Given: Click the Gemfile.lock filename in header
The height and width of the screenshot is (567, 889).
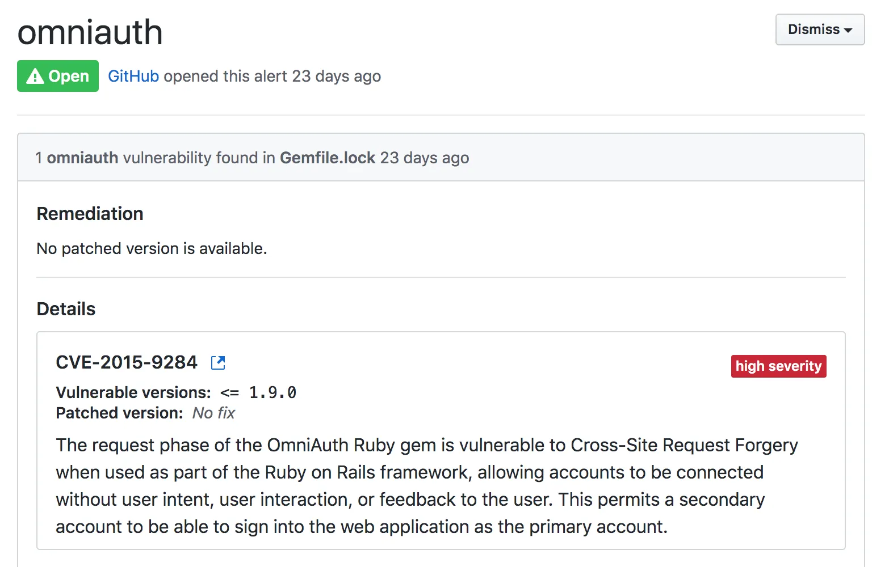Looking at the screenshot, I should pyautogui.click(x=328, y=158).
